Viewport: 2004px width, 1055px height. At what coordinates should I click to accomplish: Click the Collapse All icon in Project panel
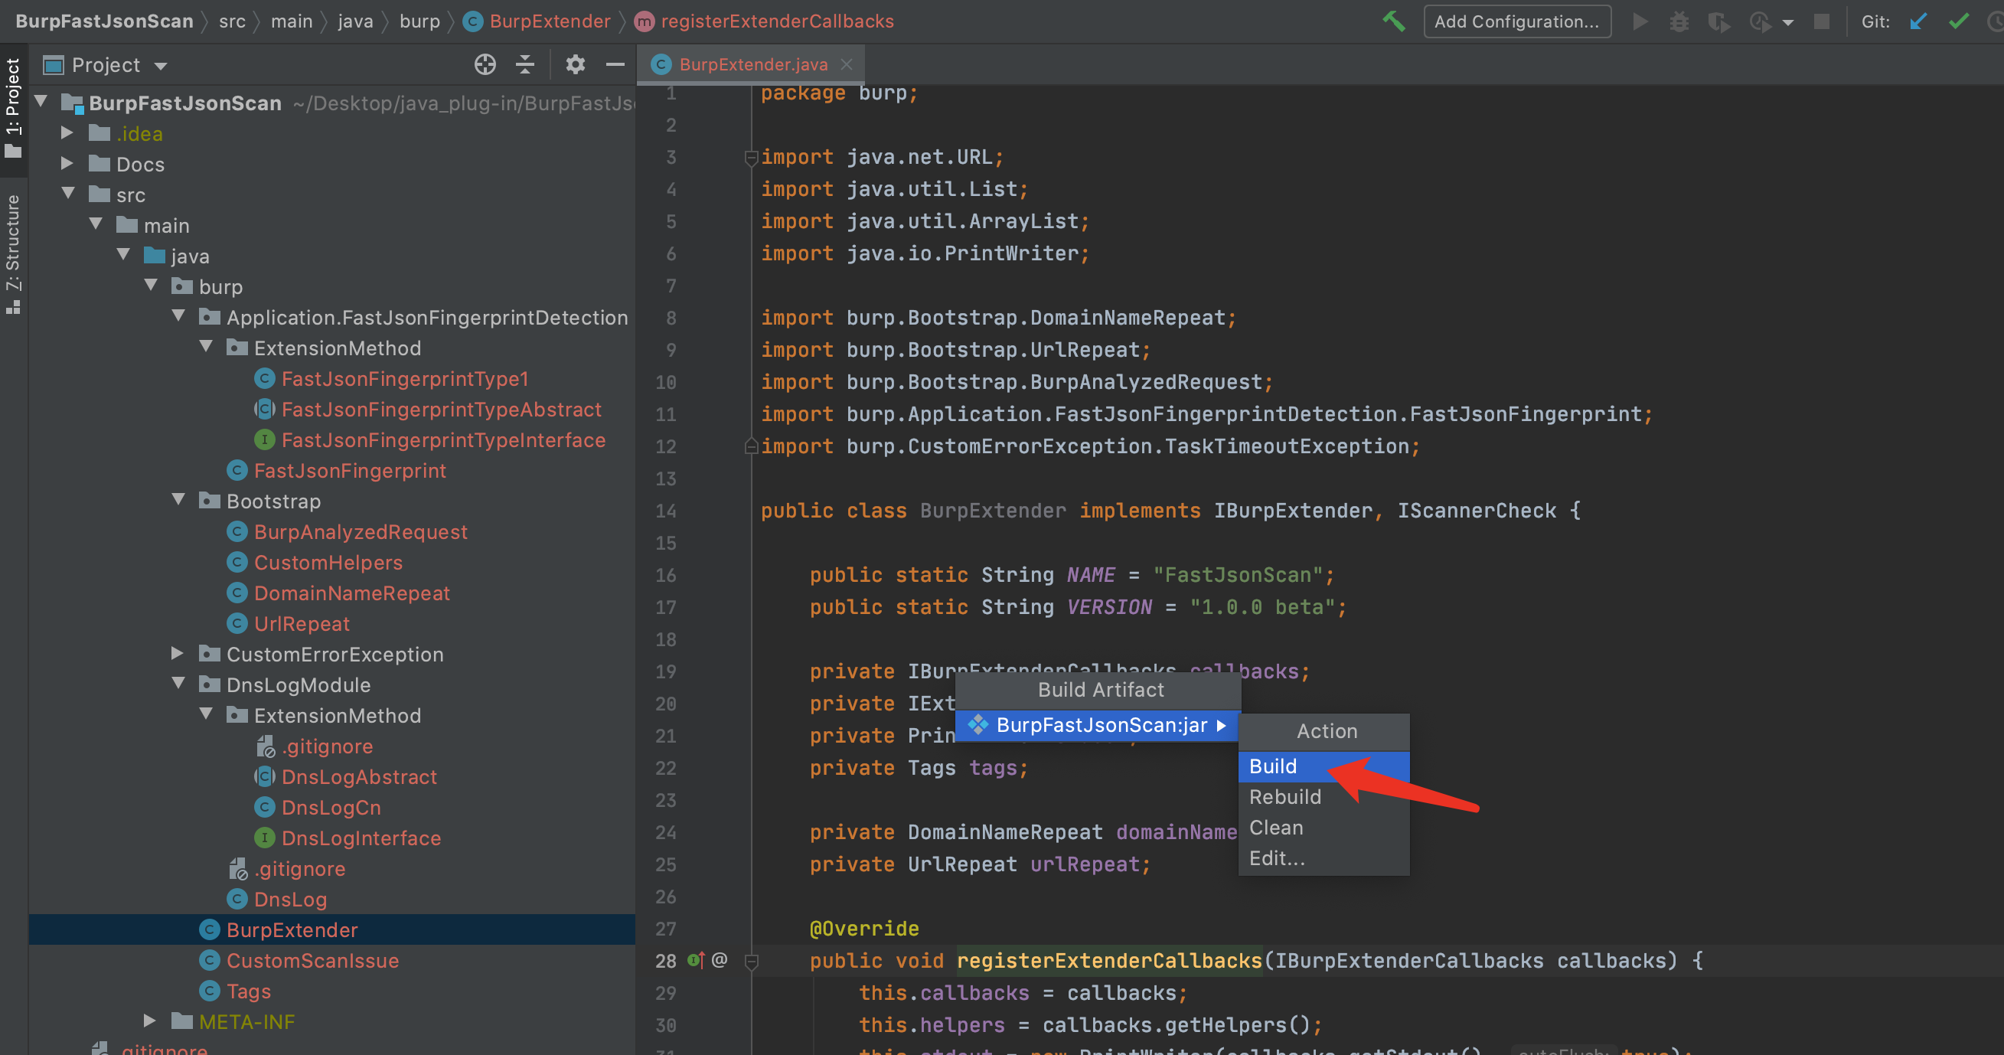point(525,64)
